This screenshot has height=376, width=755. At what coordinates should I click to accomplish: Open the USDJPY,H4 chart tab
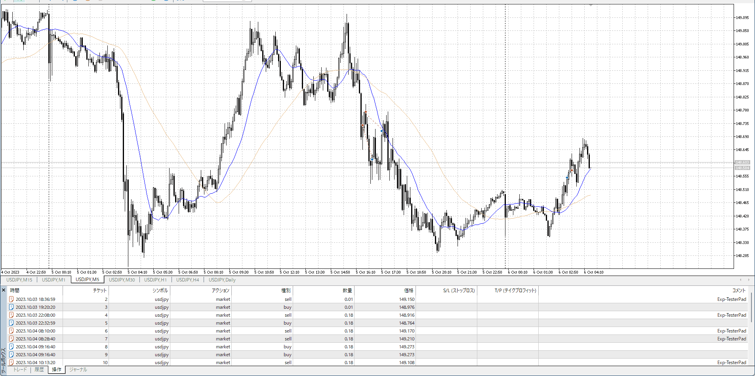(x=187, y=280)
